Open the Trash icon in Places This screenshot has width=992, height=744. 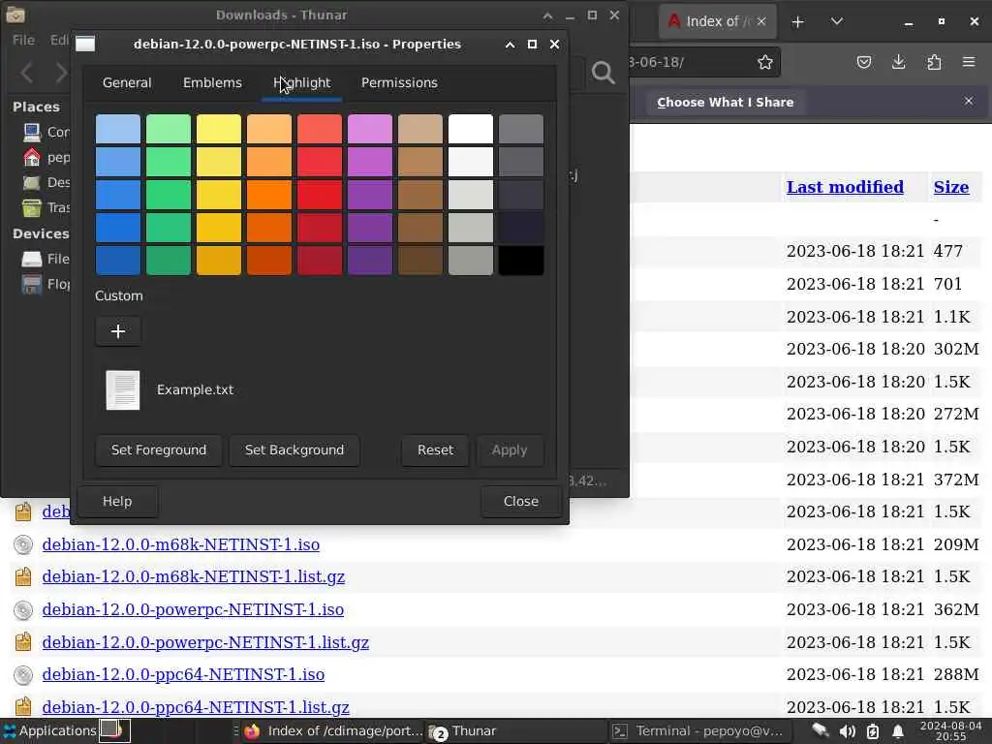click(x=32, y=207)
